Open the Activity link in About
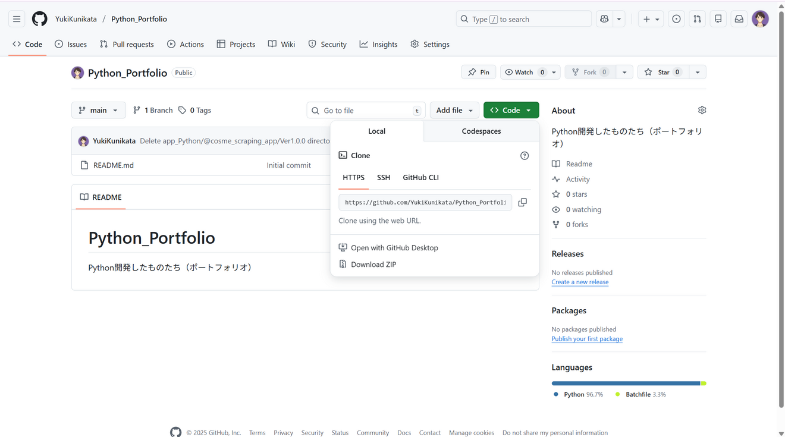The image size is (785, 437). pos(571,179)
